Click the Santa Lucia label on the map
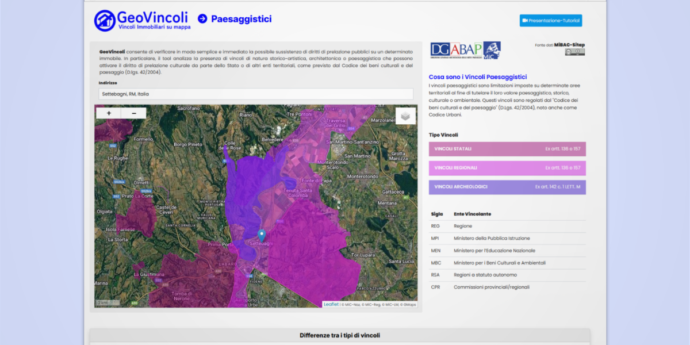The image size is (690, 345). (401, 261)
